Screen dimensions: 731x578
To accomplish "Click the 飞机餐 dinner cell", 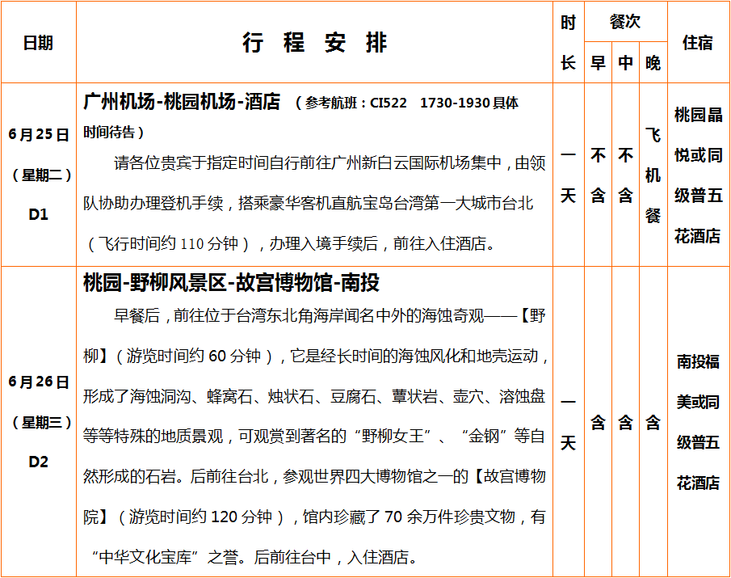I will tap(653, 175).
